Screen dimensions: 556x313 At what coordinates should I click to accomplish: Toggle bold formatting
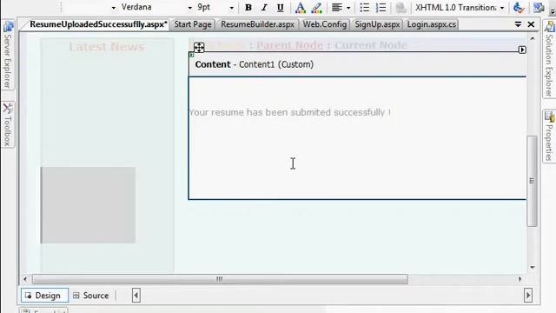click(x=248, y=8)
